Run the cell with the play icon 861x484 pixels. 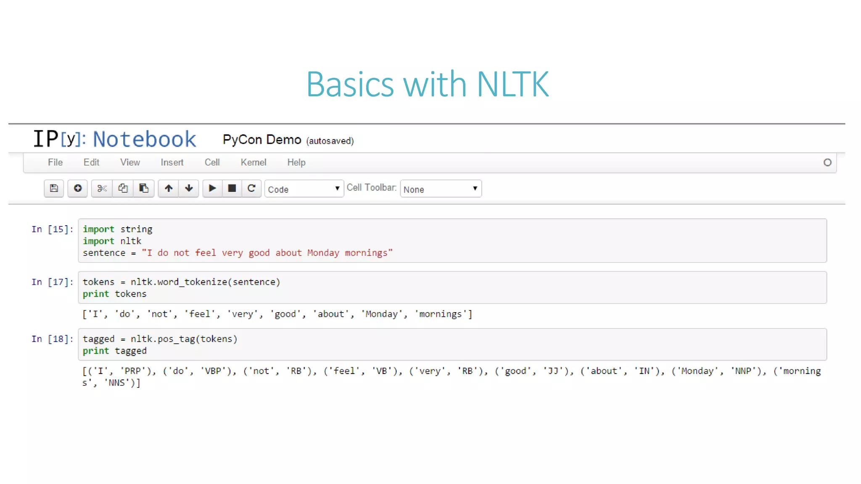212,188
